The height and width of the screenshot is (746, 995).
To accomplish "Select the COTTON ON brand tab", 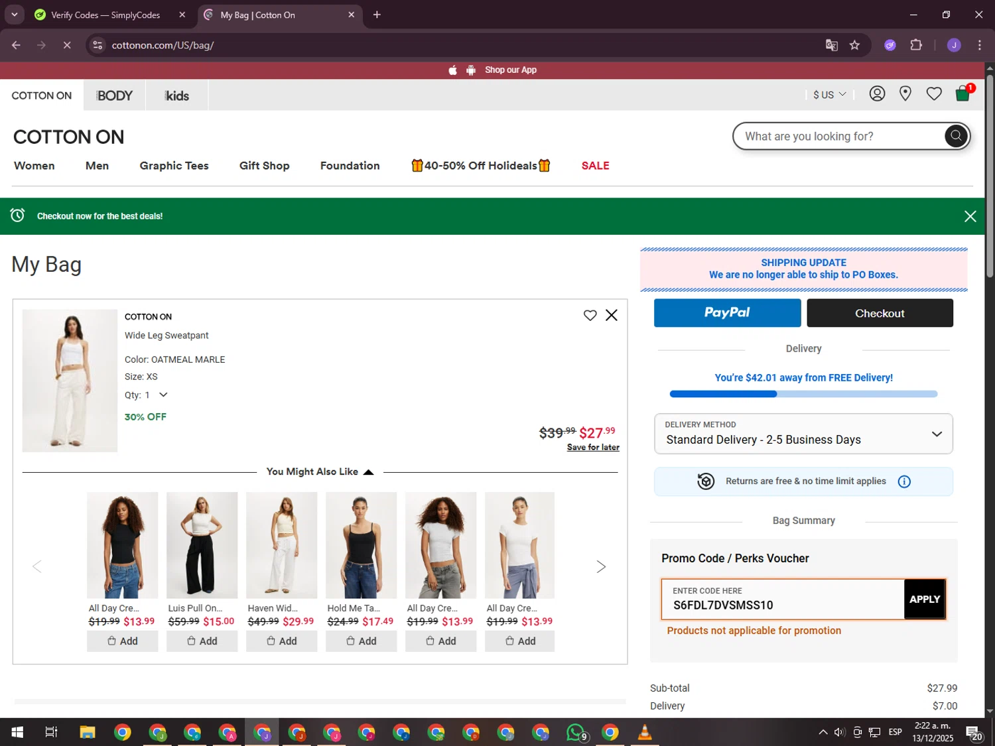I will 42,95.
